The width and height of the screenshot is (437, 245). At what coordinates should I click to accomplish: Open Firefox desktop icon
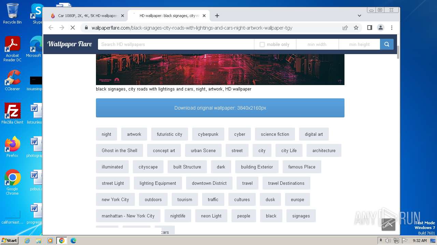tap(12, 147)
